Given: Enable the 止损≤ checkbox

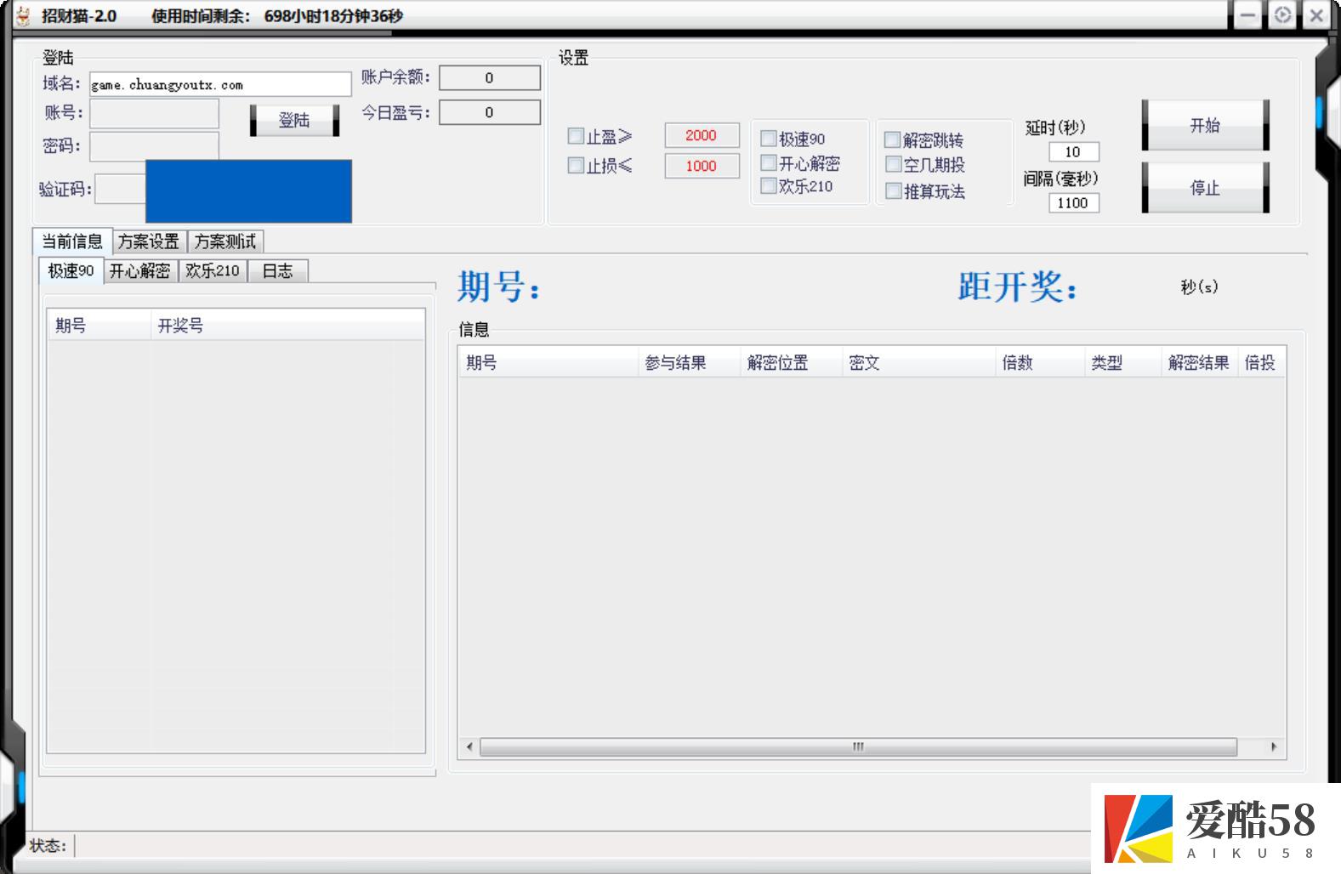Looking at the screenshot, I should pos(576,165).
